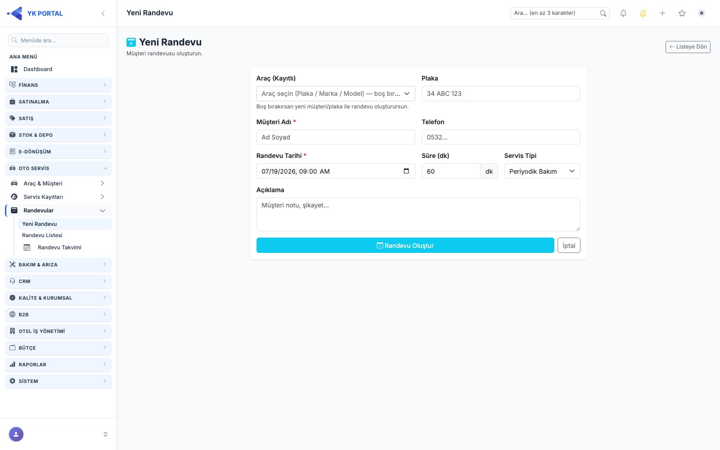Collapse the sidebar with arrow icon

(x=103, y=13)
